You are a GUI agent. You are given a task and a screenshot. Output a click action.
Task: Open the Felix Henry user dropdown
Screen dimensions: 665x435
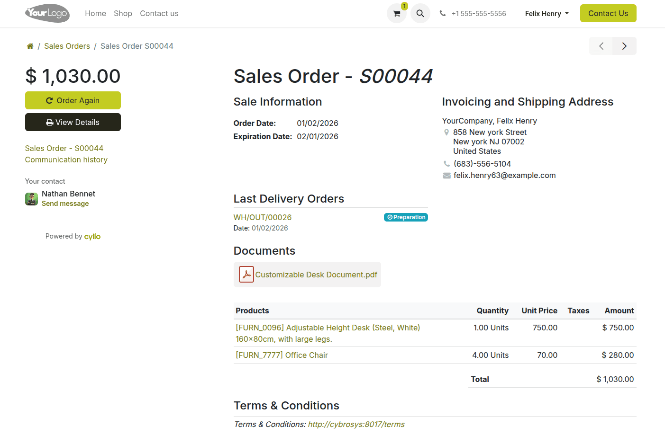pos(547,14)
